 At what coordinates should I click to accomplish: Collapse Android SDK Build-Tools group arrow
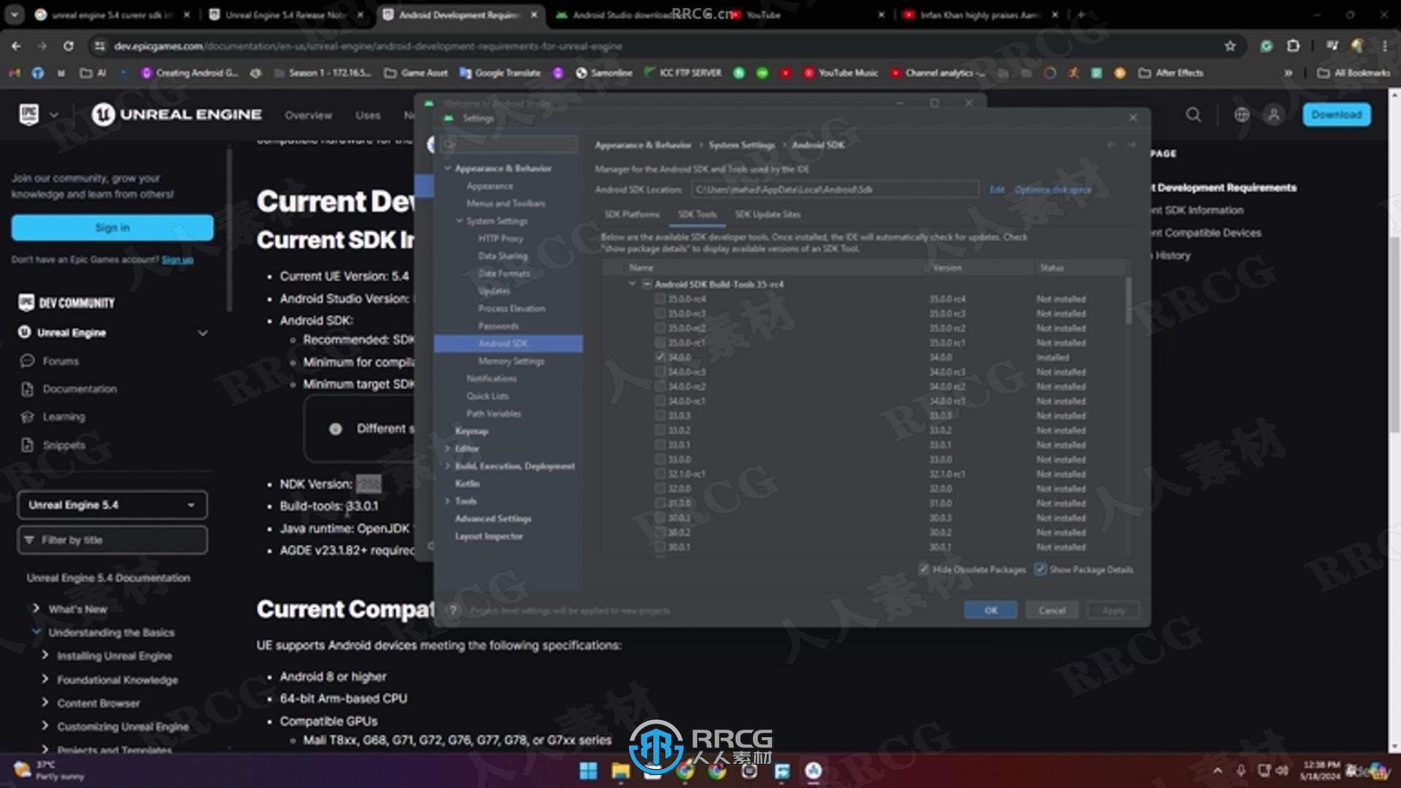point(632,284)
